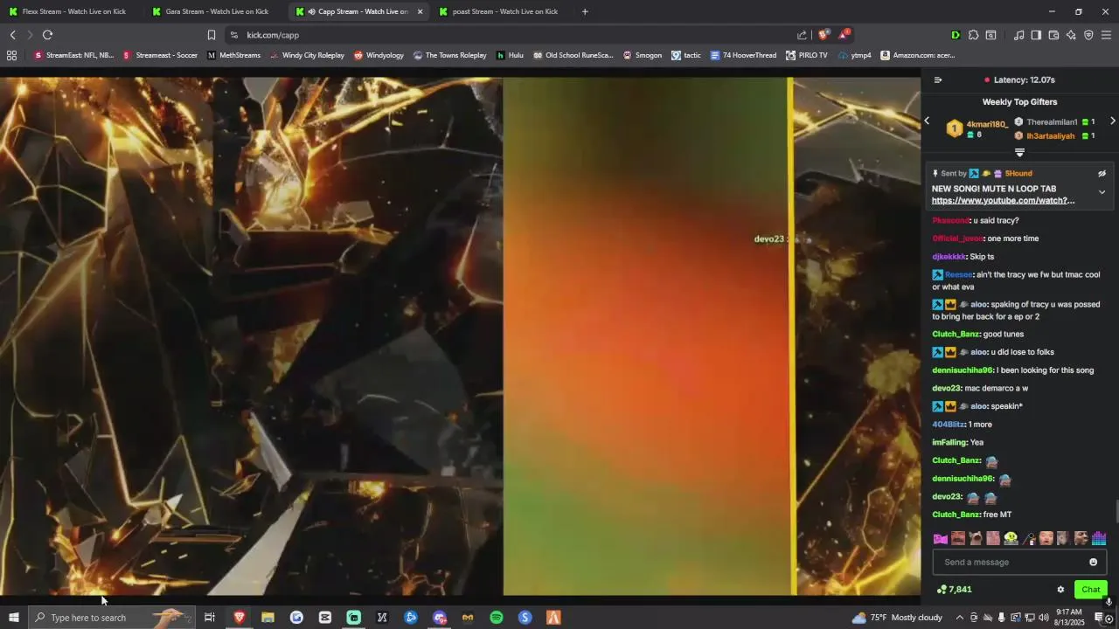Close the Capp Stream tab

(x=420, y=11)
